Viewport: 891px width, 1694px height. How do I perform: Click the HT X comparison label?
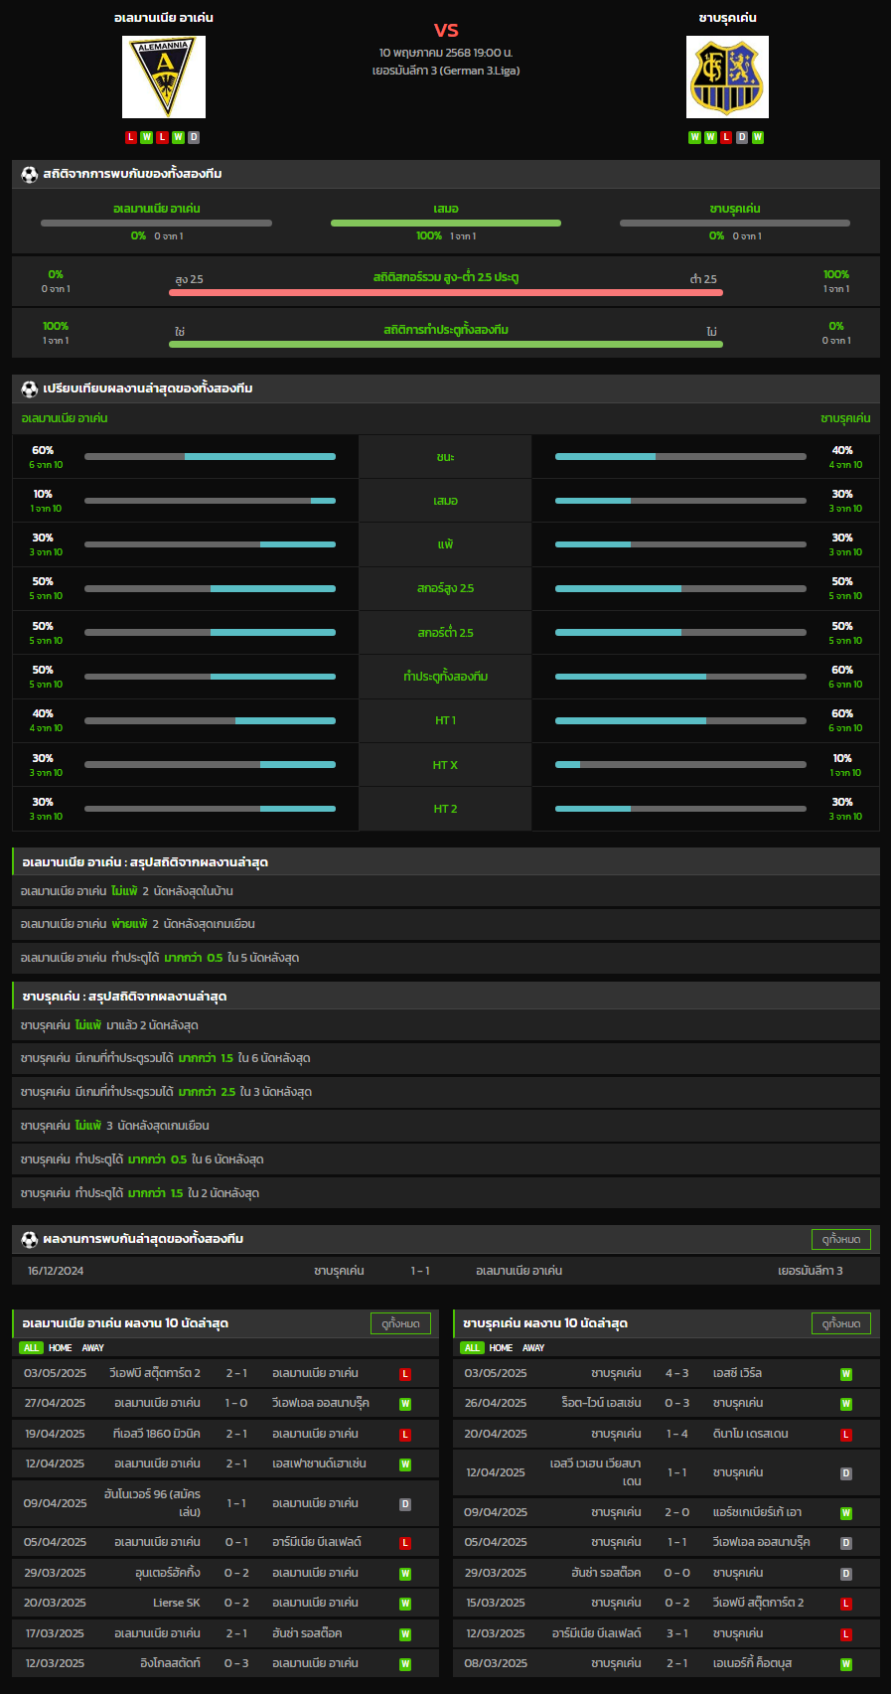(445, 765)
